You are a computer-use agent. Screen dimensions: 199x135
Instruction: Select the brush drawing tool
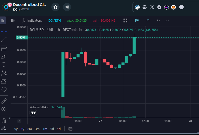(x=4, y=56)
